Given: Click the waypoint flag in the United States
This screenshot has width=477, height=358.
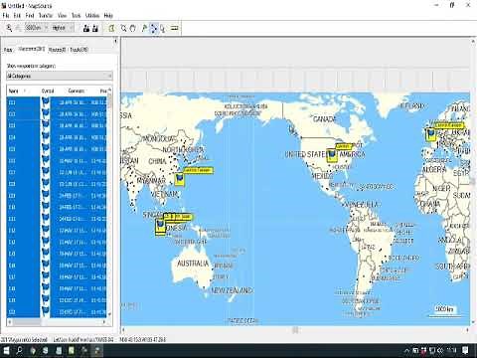Looking at the screenshot, I should coord(332,155).
